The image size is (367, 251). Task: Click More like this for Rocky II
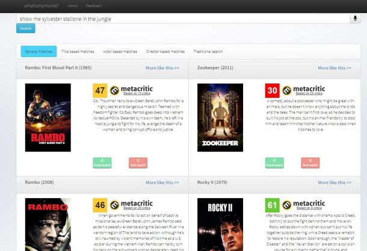click(x=335, y=183)
